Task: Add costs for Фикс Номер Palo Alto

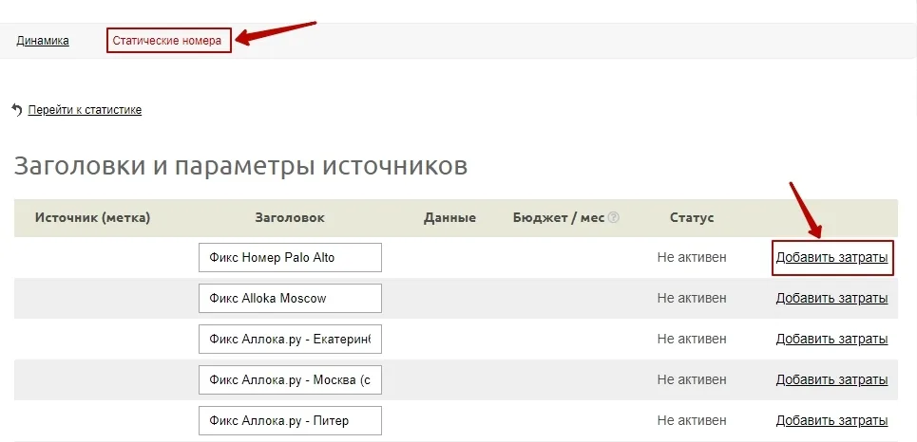Action: pos(831,257)
